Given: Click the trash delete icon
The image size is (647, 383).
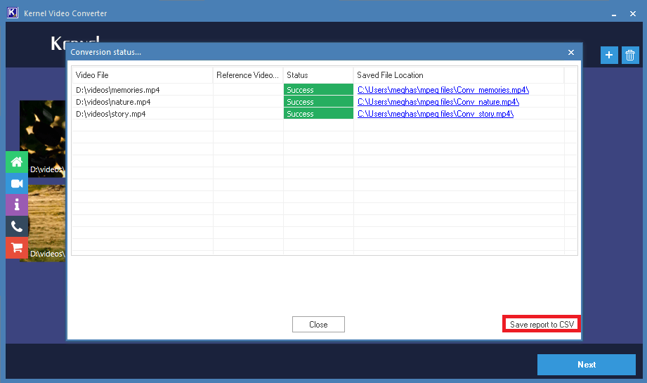Looking at the screenshot, I should point(630,55).
